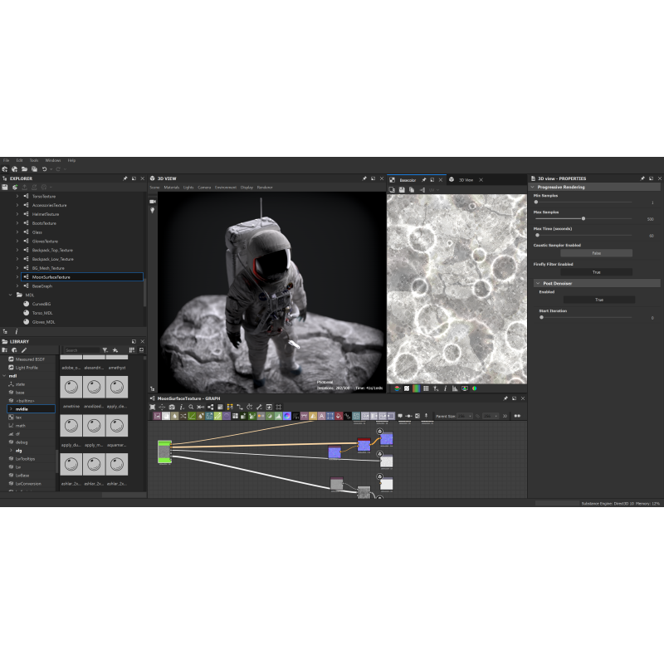Open the Tools menu
The height and width of the screenshot is (664, 664).
(x=34, y=160)
